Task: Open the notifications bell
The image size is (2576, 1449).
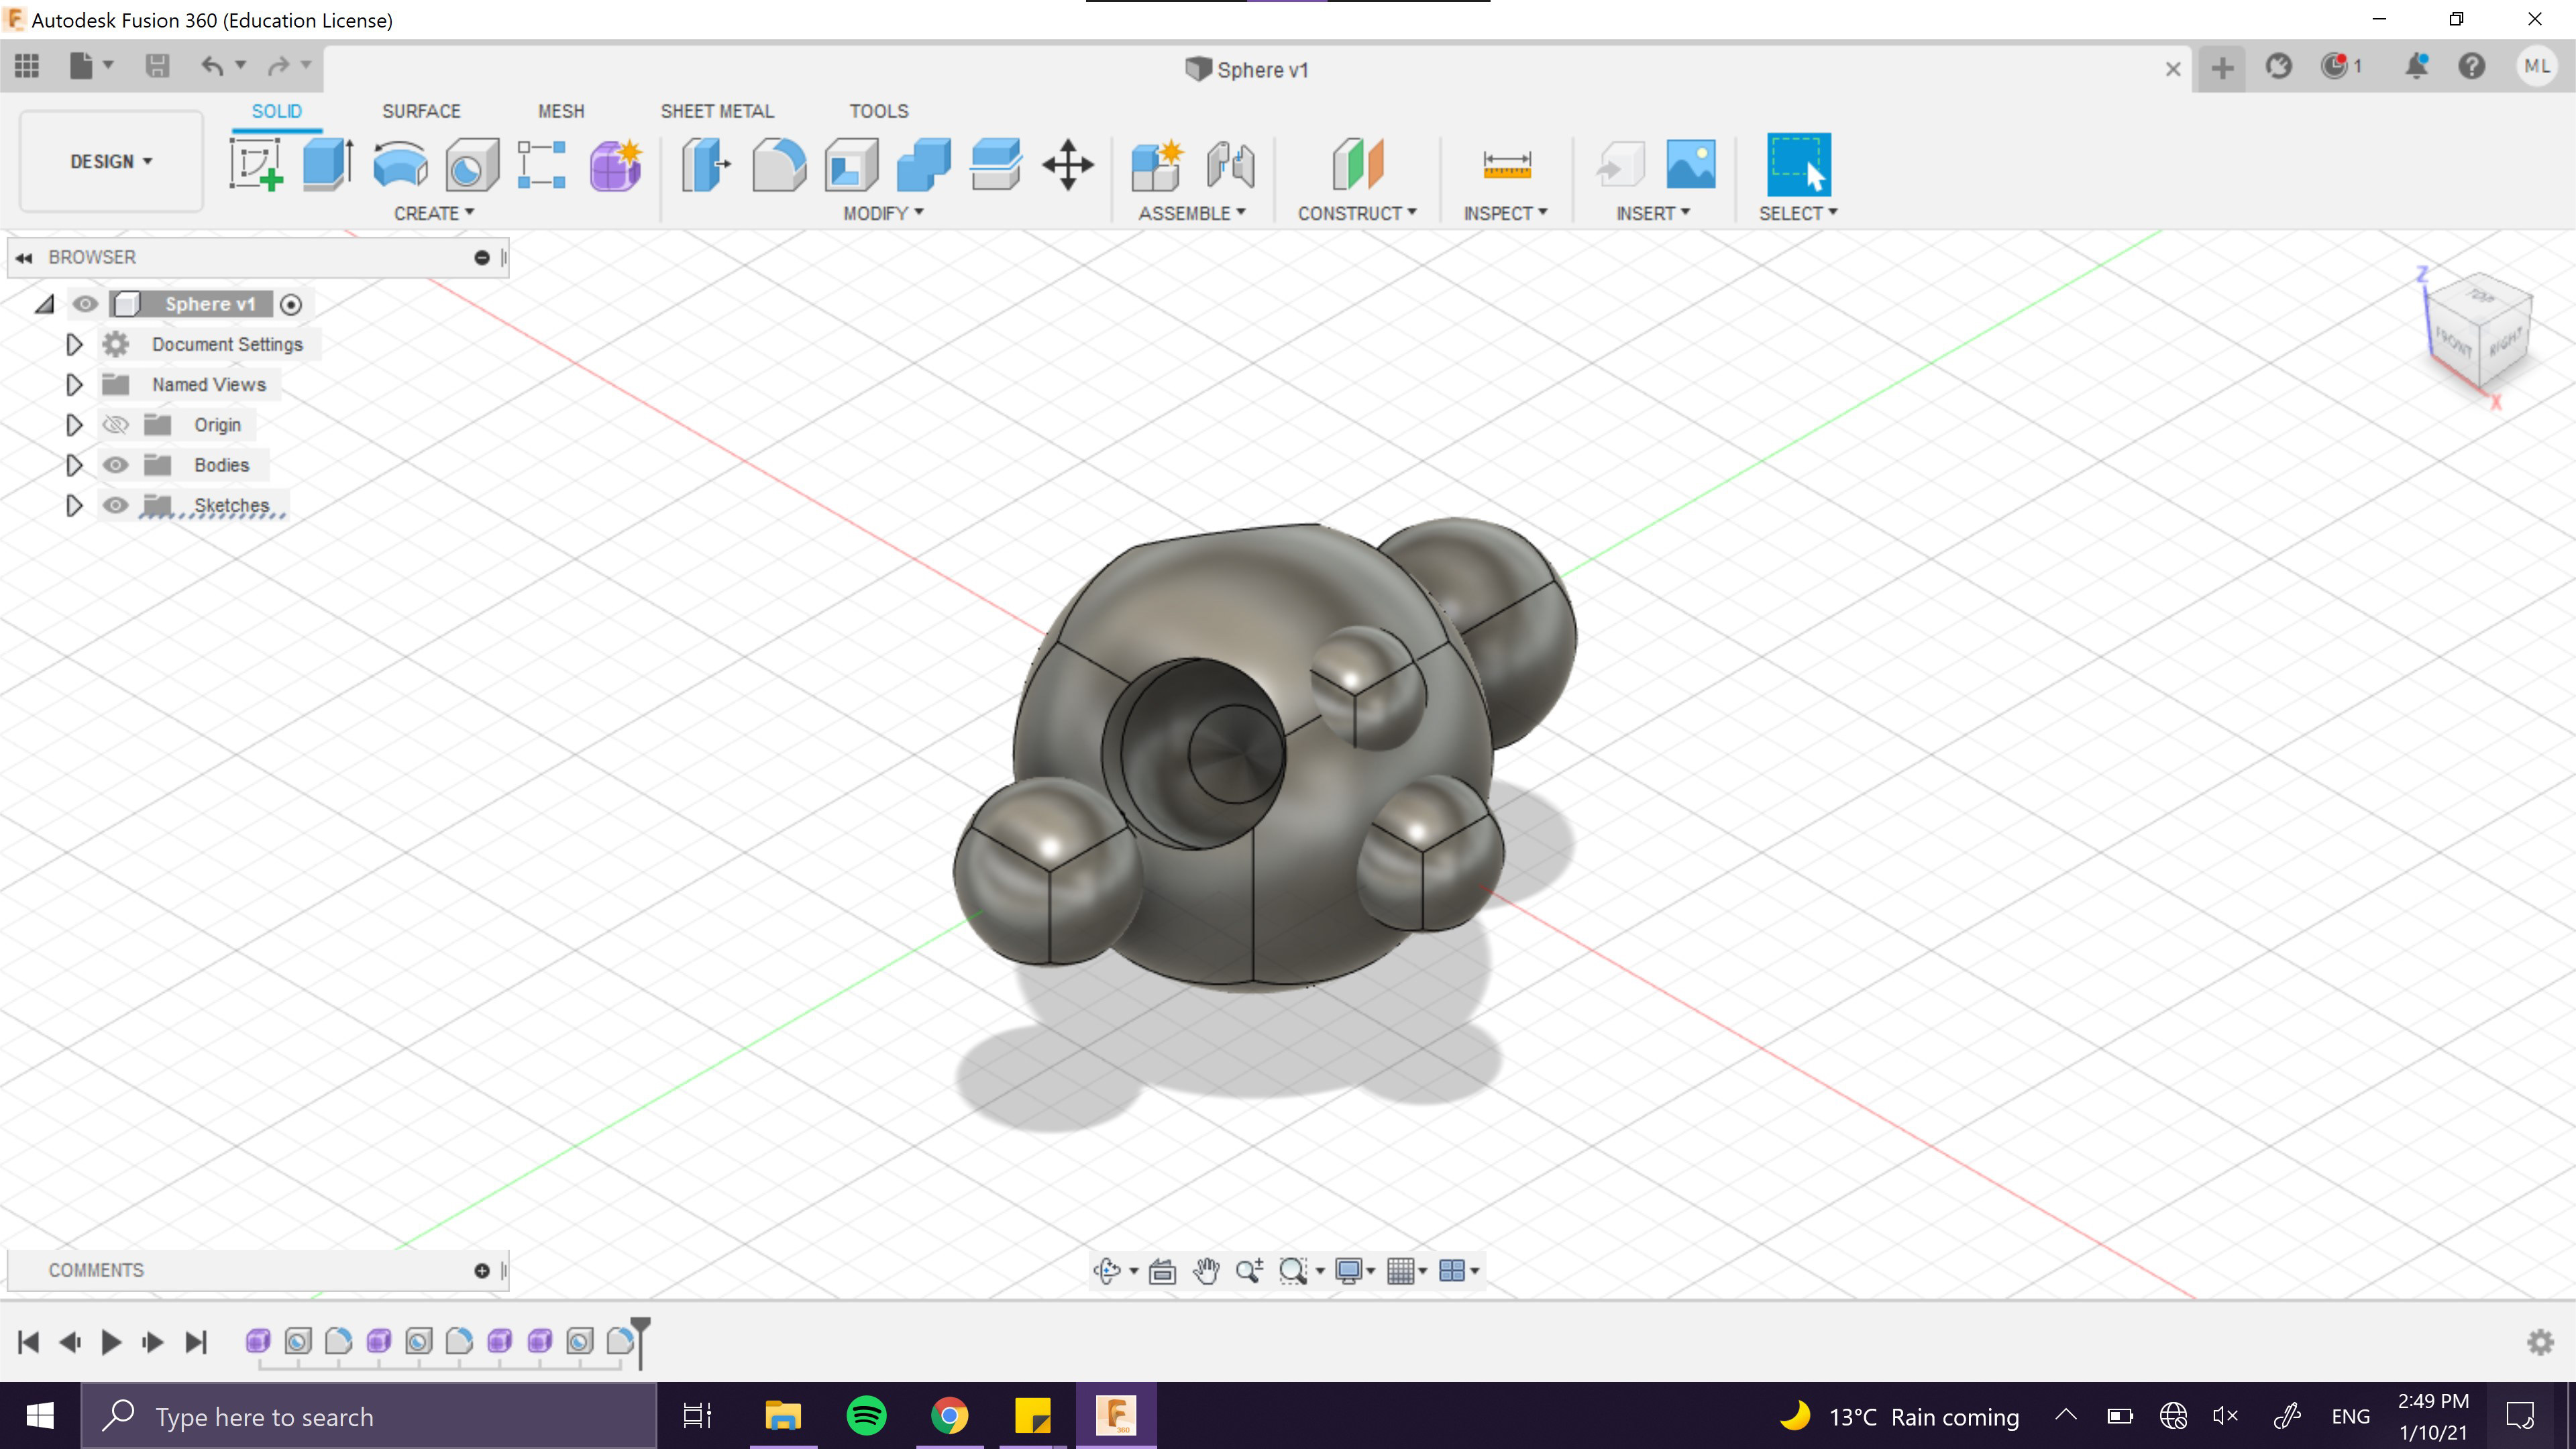Action: point(2416,67)
